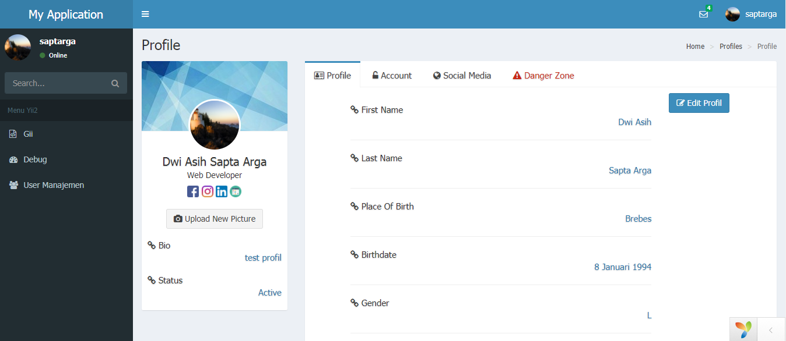Open the Debug sidebar menu item
Image resolution: width=786 pixels, height=341 pixels.
pyautogui.click(x=66, y=159)
